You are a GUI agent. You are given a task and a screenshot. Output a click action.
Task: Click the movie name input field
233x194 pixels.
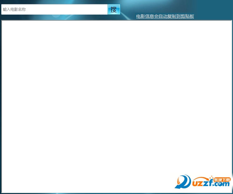tap(54, 9)
